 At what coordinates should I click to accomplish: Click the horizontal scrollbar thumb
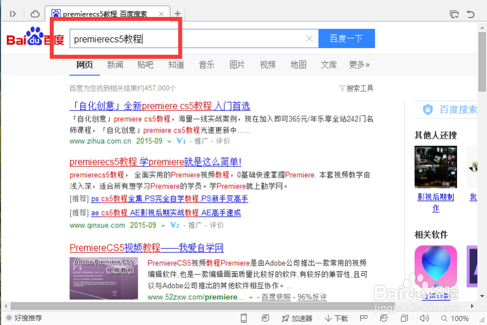[x=203, y=306]
